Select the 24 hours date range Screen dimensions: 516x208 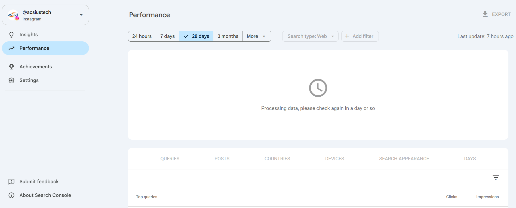[x=142, y=36]
